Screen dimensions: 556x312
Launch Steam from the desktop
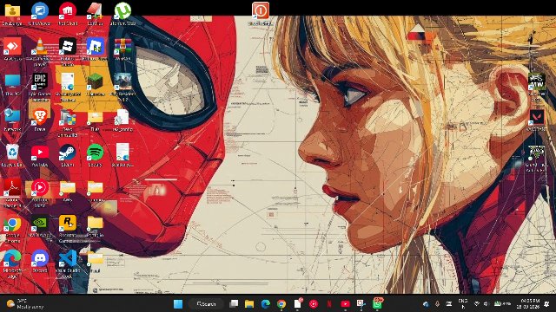coord(68,153)
